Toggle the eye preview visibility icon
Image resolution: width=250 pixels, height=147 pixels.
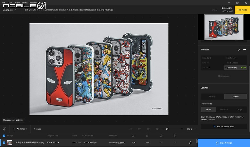(x=131, y=129)
